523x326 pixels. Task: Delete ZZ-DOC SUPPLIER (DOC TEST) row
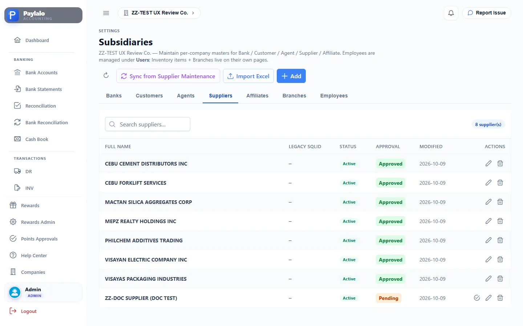pyautogui.click(x=500, y=298)
